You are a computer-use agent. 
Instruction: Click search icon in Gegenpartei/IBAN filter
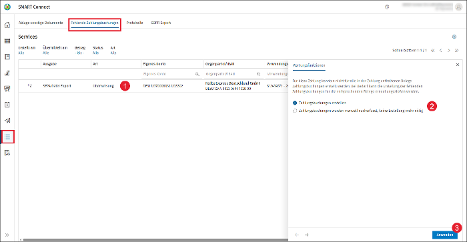point(258,74)
